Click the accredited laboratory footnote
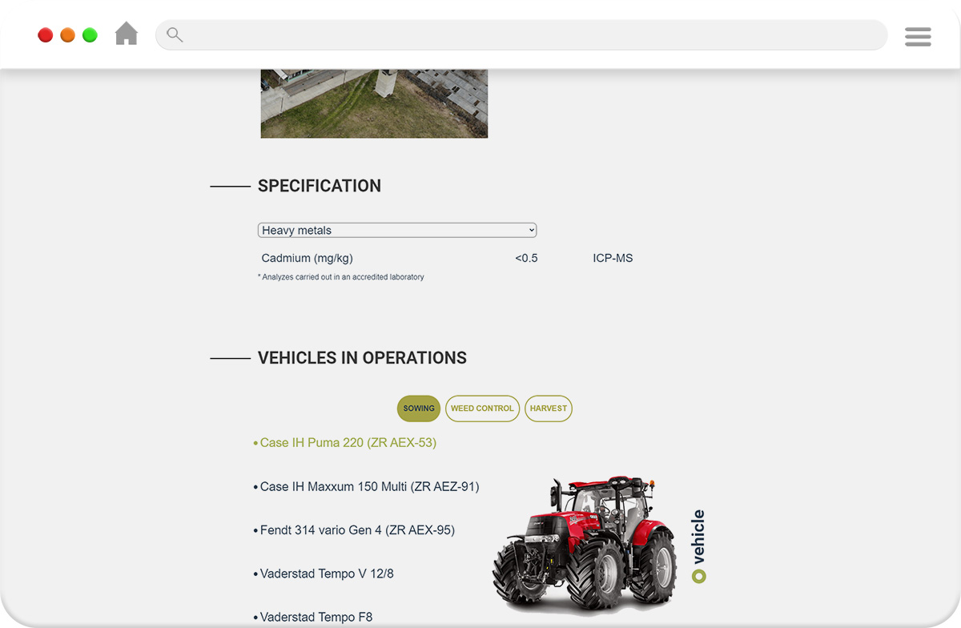This screenshot has width=961, height=628. point(341,277)
